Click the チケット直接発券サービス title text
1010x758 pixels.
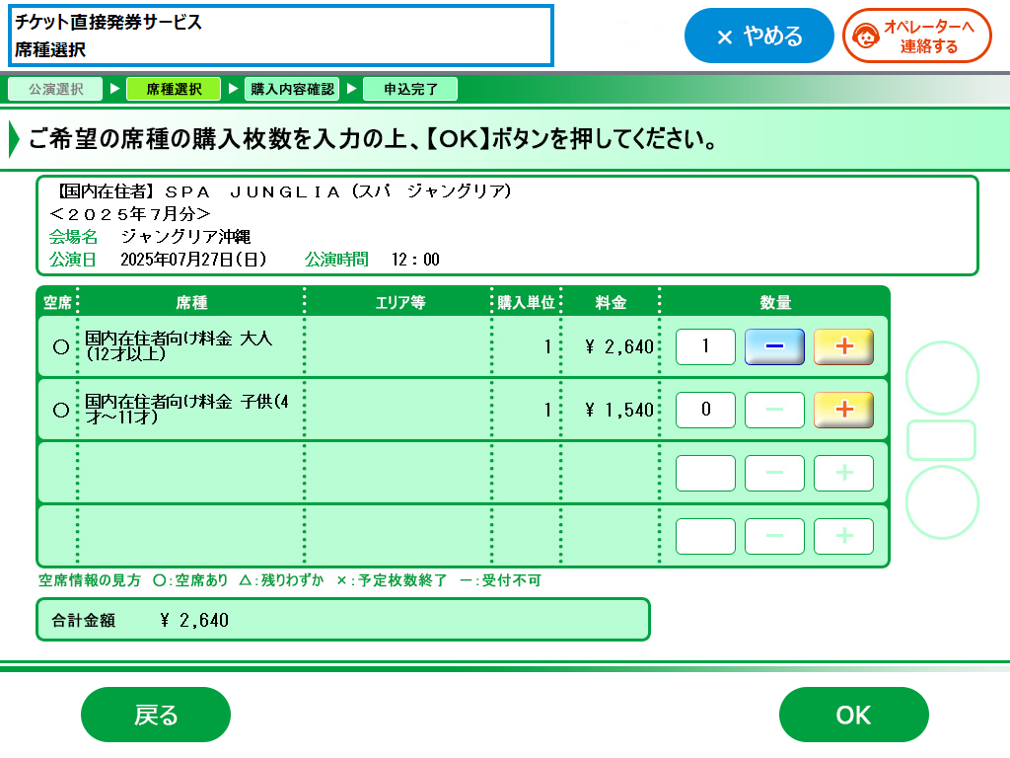pyautogui.click(x=108, y=22)
